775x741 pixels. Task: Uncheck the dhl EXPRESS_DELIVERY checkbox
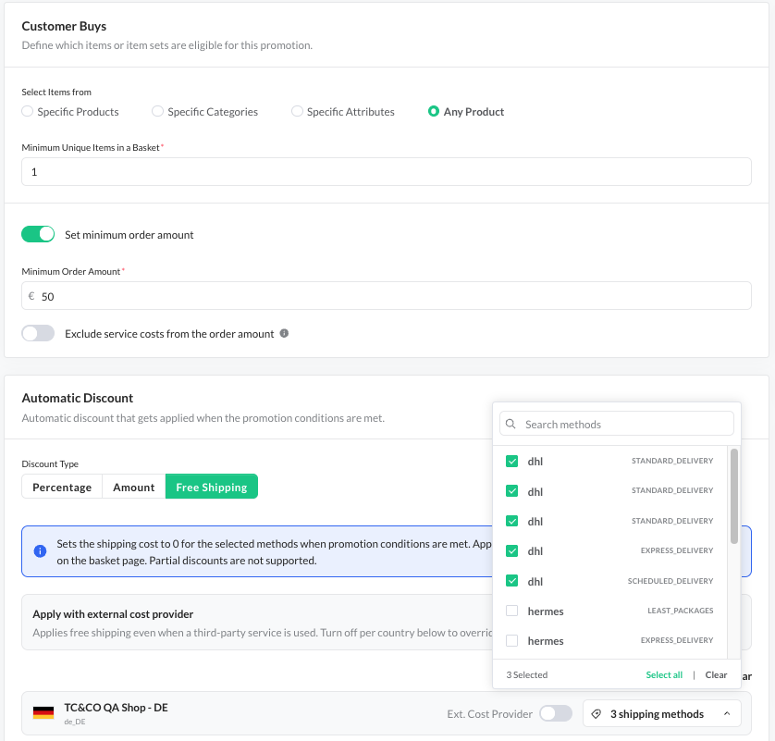(x=512, y=550)
